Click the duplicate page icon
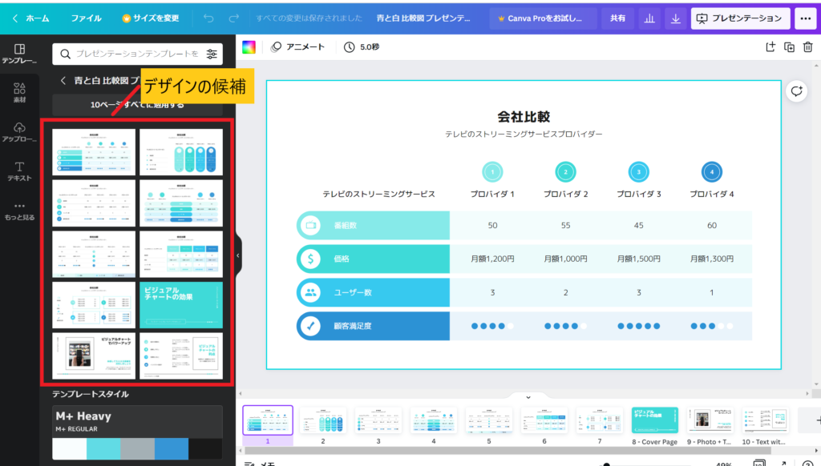 (x=789, y=47)
